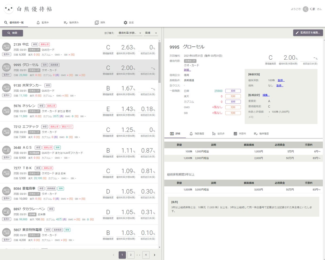
Task: Click the 長期必須 tag on 2139 中広
Action: pos(44,44)
